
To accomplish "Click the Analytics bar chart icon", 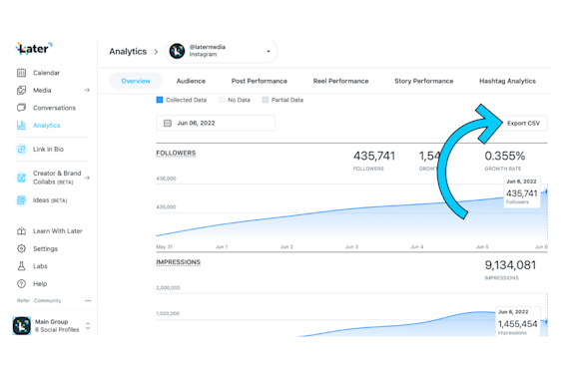I will (22, 125).
